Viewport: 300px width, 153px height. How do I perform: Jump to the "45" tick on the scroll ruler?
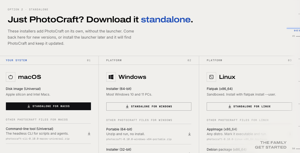tap(293, 36)
